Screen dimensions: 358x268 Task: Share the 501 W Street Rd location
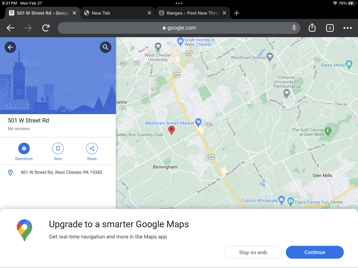click(92, 149)
